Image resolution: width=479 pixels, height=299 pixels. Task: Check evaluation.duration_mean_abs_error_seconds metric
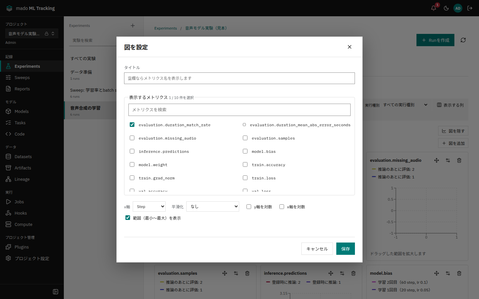click(244, 125)
